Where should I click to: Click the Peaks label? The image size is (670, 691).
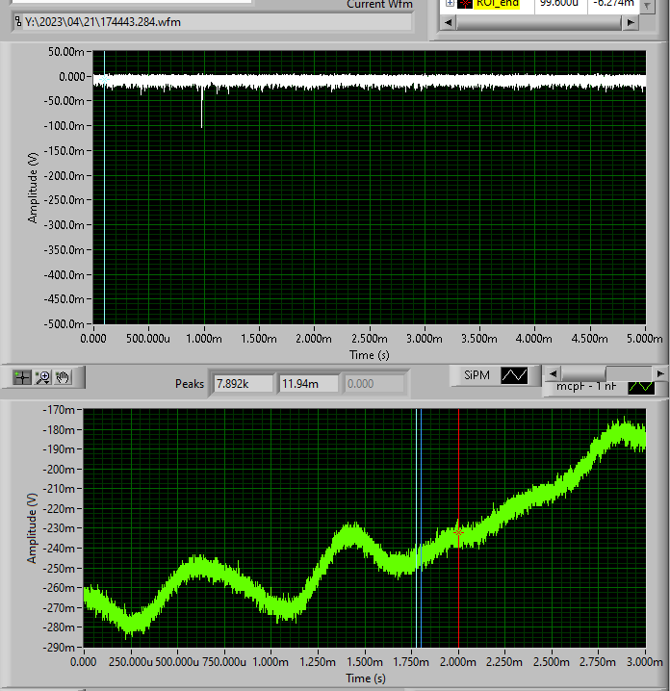[190, 384]
